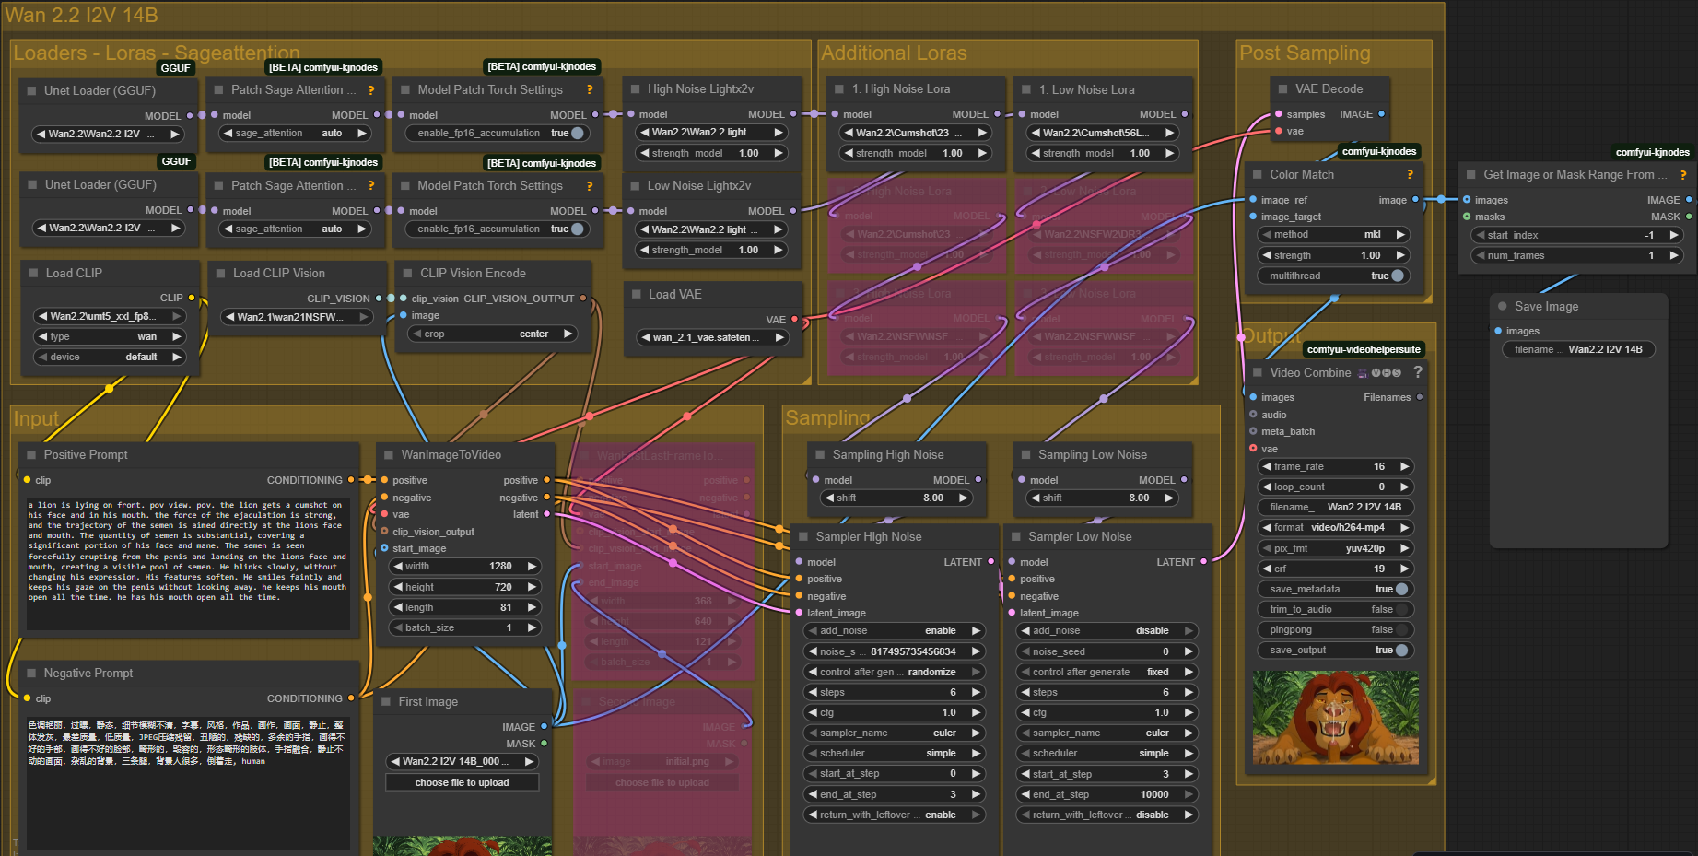
Task: Collapse the VAE Decode node via title dot
Action: tap(1282, 89)
